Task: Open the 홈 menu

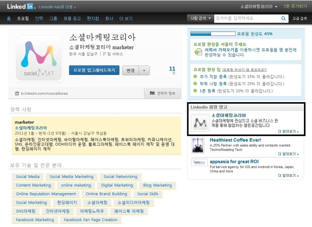Action: pyautogui.click(x=9, y=18)
